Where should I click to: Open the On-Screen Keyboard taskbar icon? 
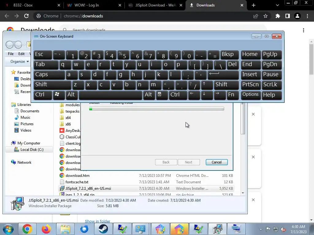(x=236, y=229)
